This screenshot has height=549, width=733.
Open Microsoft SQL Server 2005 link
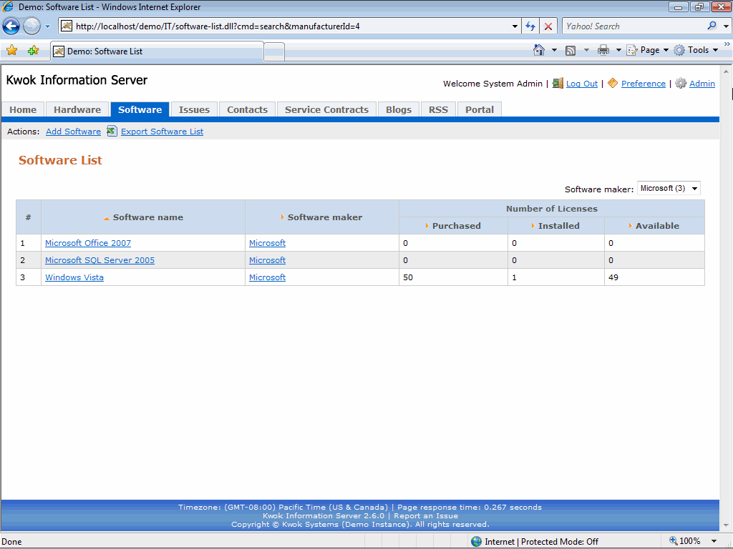click(x=99, y=260)
